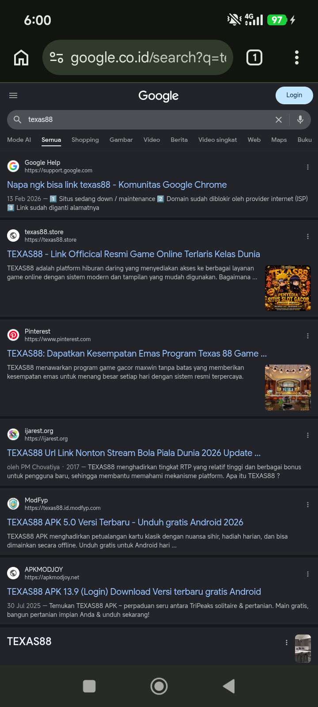Click the Pinterest favicon
The height and width of the screenshot is (707, 318).
pos(13,335)
